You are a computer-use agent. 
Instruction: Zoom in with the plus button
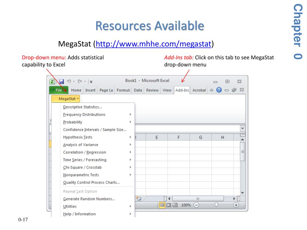pos(236,205)
